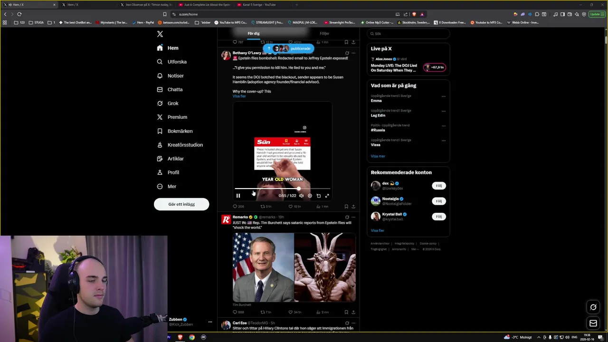Pause the playing video
The width and height of the screenshot is (608, 342).
pos(238,196)
